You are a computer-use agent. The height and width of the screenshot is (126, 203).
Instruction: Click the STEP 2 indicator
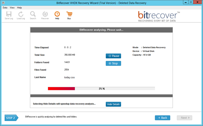coord(11,118)
